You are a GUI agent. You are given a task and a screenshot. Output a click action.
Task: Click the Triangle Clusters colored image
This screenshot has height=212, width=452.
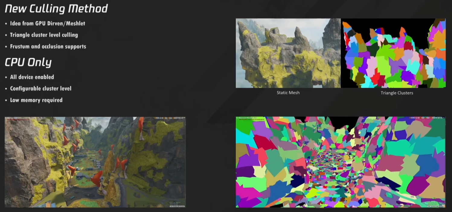tap(393, 53)
